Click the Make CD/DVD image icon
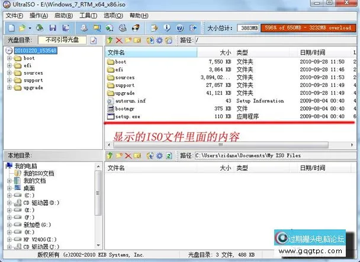360x262 pixels. click(84, 28)
